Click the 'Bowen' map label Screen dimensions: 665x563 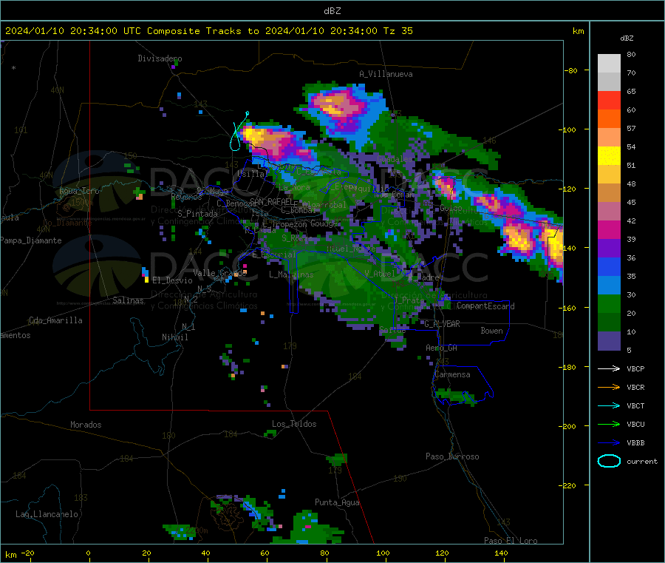click(491, 331)
